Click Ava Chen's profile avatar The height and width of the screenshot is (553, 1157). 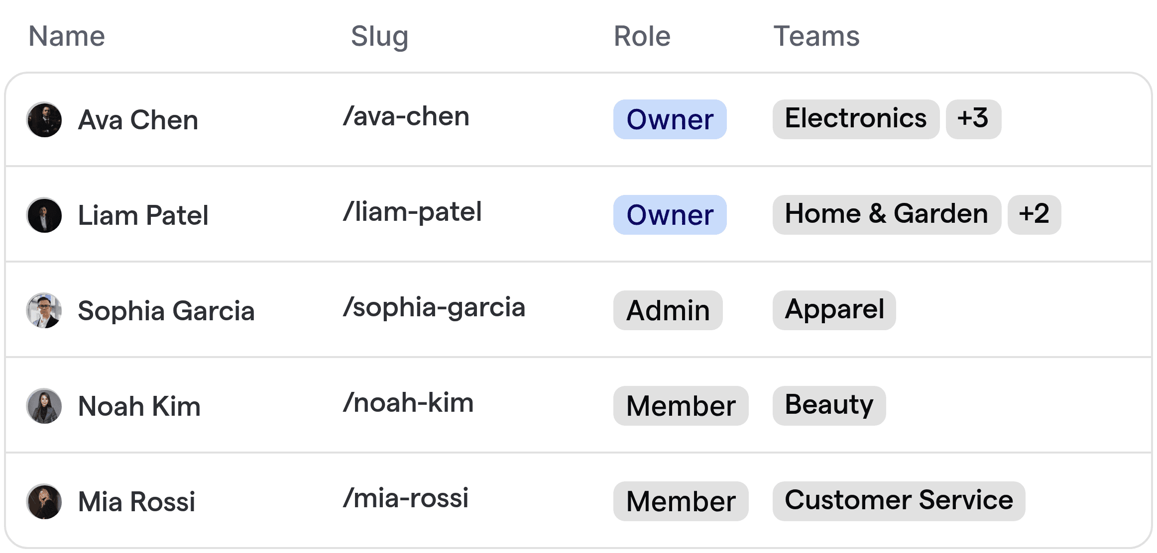point(44,119)
